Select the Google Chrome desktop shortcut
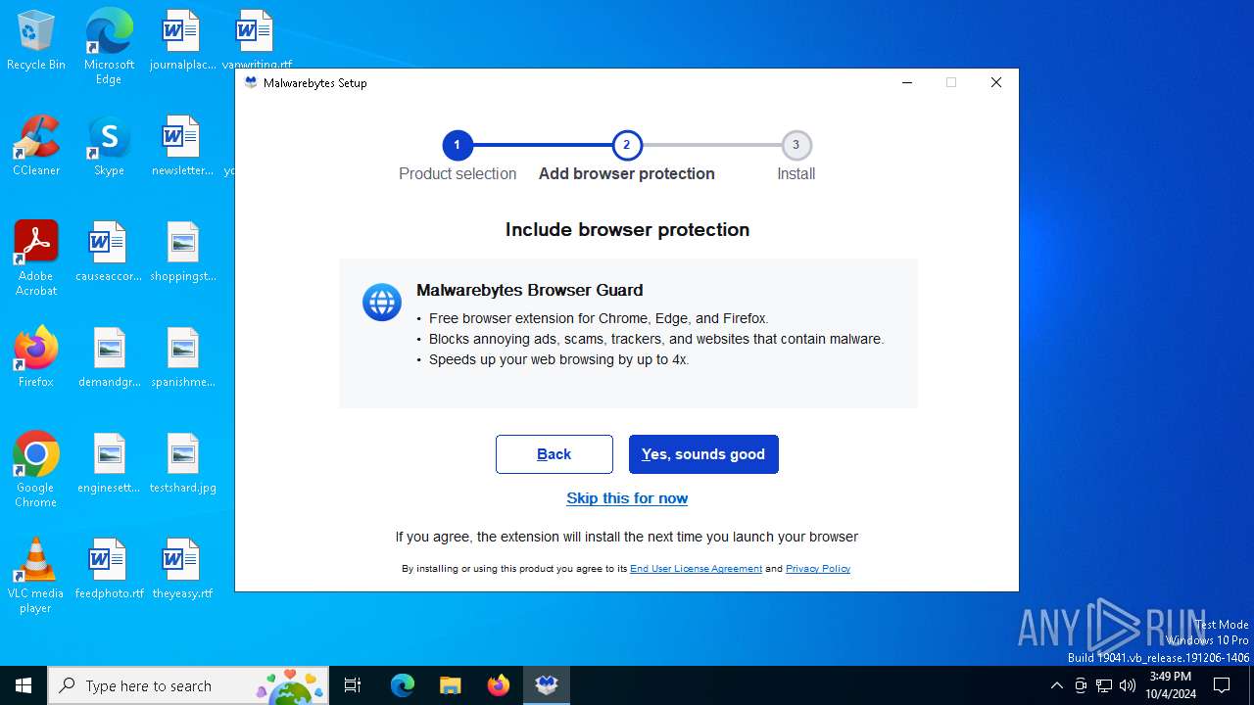 36,469
